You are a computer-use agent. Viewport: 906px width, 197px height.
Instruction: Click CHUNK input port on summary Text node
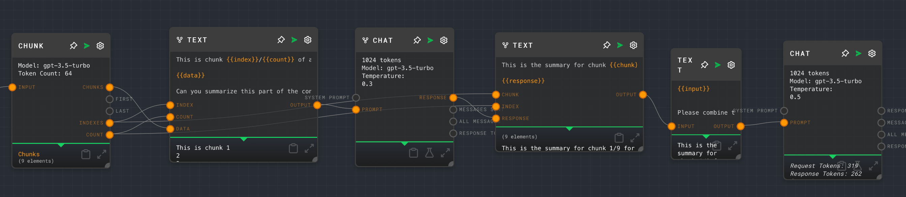click(496, 95)
